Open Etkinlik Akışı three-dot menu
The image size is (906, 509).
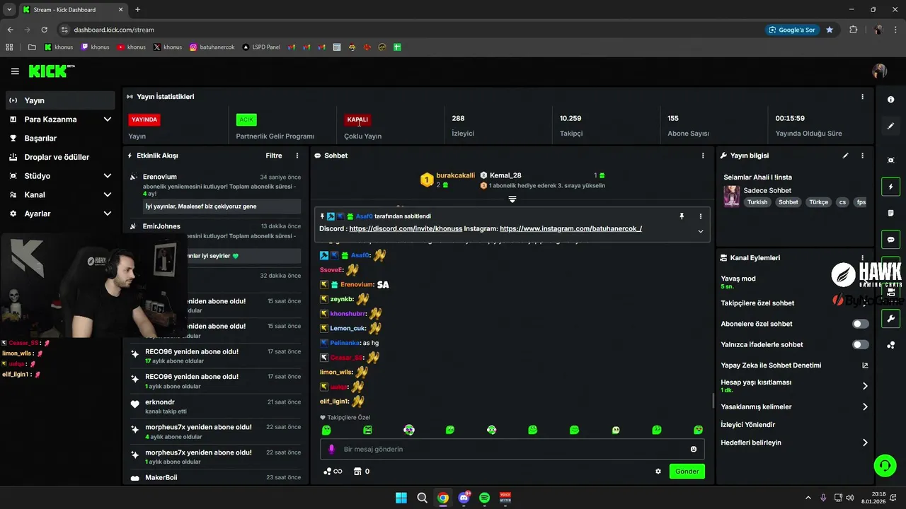pos(297,156)
